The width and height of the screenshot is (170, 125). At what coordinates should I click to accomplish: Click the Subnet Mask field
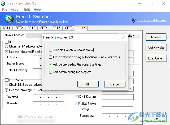[x=37, y=64]
